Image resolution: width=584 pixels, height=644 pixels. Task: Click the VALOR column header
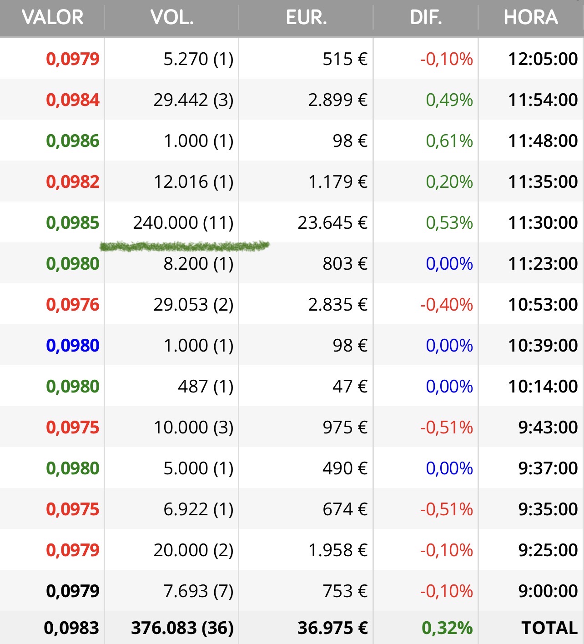point(52,17)
